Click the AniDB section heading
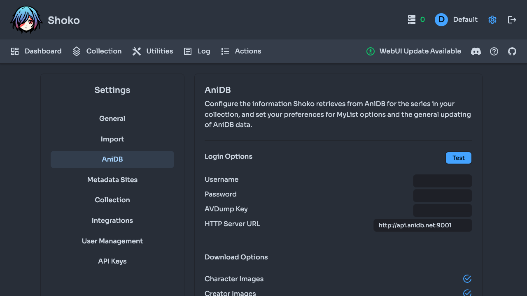Image resolution: width=527 pixels, height=296 pixels. point(218,90)
